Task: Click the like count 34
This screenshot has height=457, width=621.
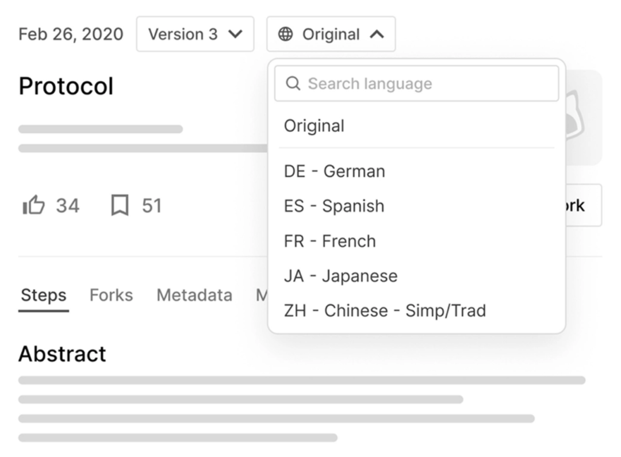Action: pyautogui.click(x=68, y=206)
